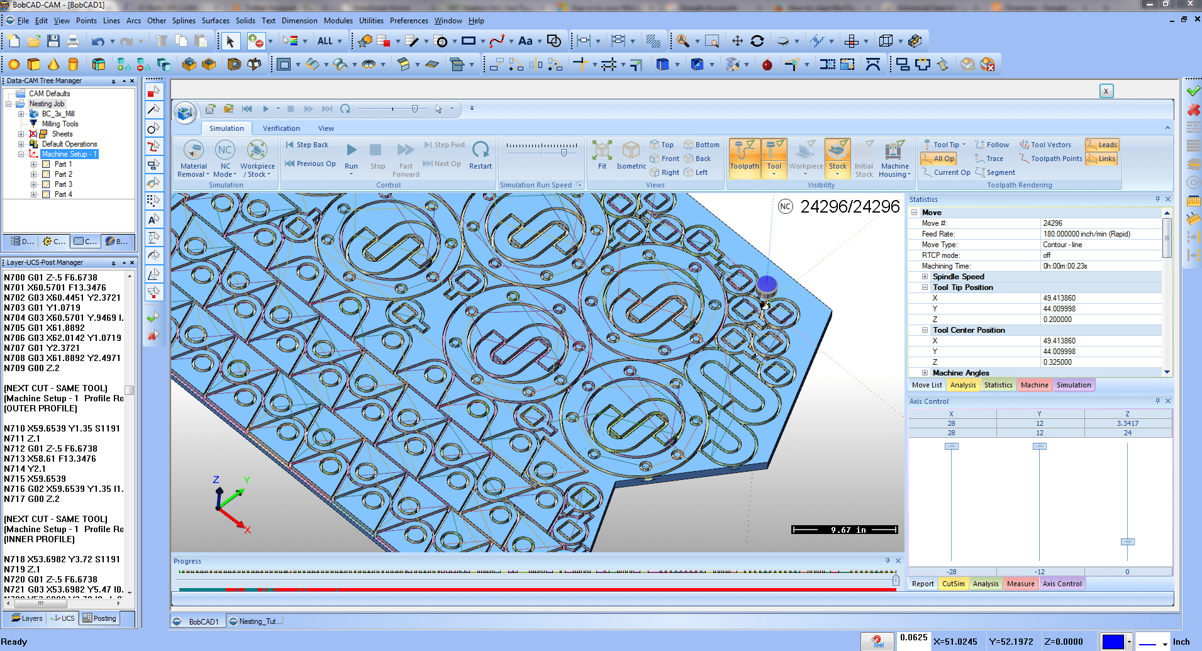The image size is (1202, 651).
Task: Select the Isometric view icon
Action: point(631,155)
